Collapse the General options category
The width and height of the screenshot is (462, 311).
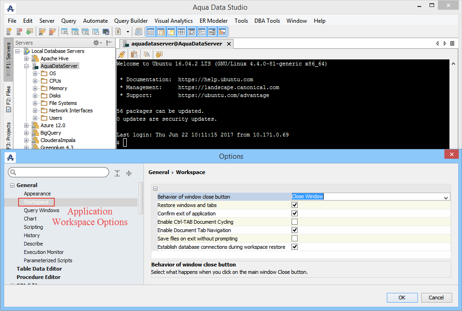click(x=13, y=185)
